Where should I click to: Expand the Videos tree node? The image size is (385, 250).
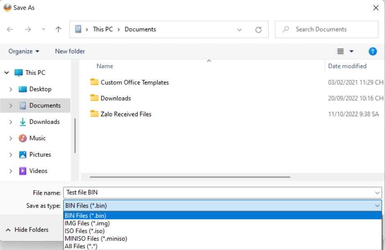click(x=11, y=171)
